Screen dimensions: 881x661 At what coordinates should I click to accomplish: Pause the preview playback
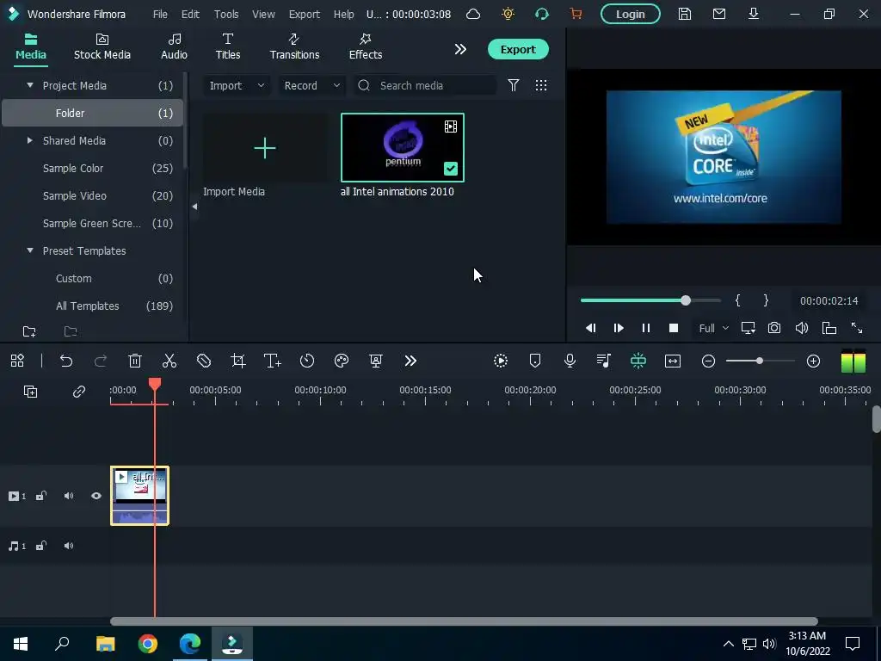click(646, 328)
